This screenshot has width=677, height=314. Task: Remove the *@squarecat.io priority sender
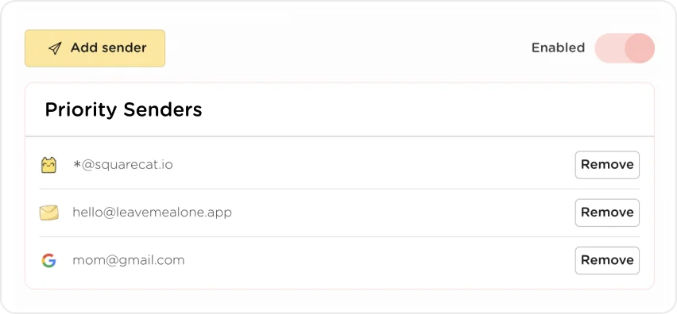point(607,165)
